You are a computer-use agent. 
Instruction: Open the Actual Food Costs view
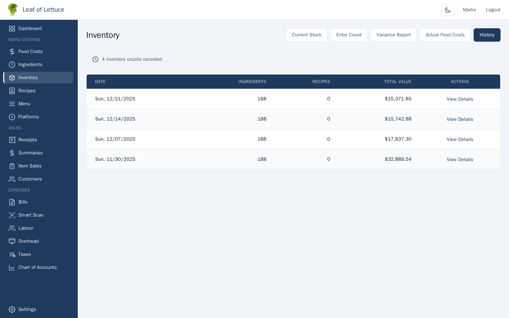pos(445,35)
